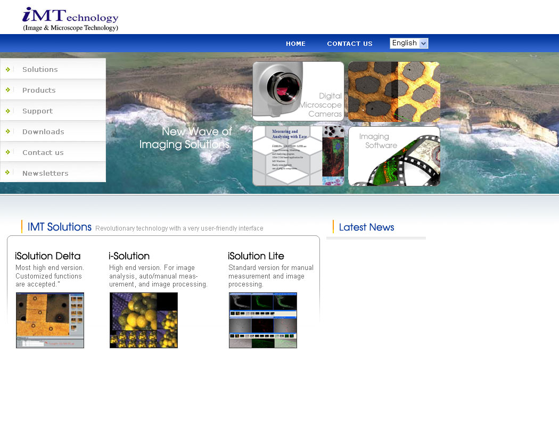This screenshot has height=426, width=559.
Task: Open the iSolution Delta title link
Action: pos(48,256)
